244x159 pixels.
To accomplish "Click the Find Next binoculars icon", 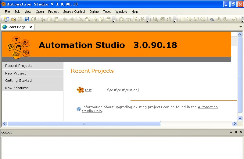I will [x=219, y=19].
